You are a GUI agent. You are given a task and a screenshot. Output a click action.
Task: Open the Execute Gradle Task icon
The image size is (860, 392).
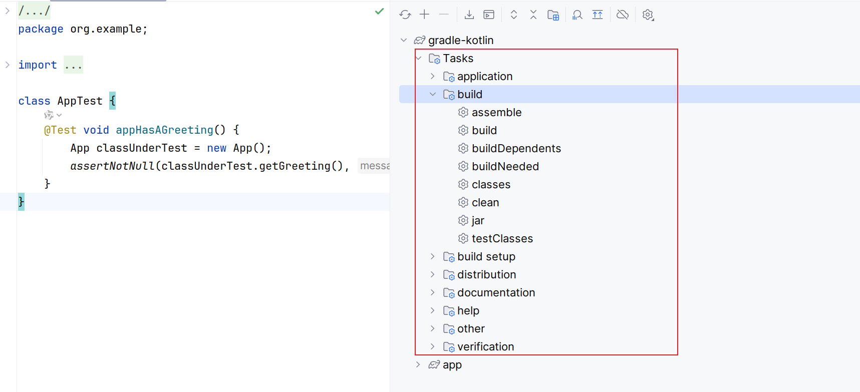coord(489,15)
